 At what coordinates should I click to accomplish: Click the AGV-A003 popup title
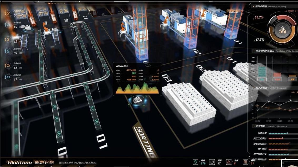[x=122, y=66]
